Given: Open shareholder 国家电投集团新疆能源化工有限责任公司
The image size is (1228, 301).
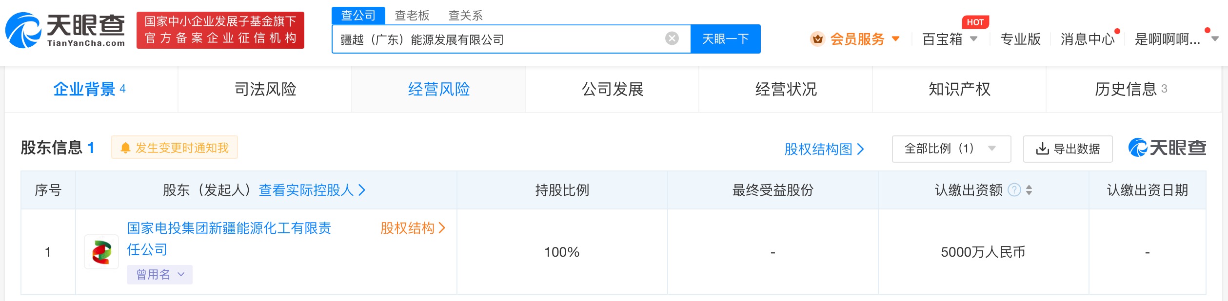Looking at the screenshot, I should [229, 239].
